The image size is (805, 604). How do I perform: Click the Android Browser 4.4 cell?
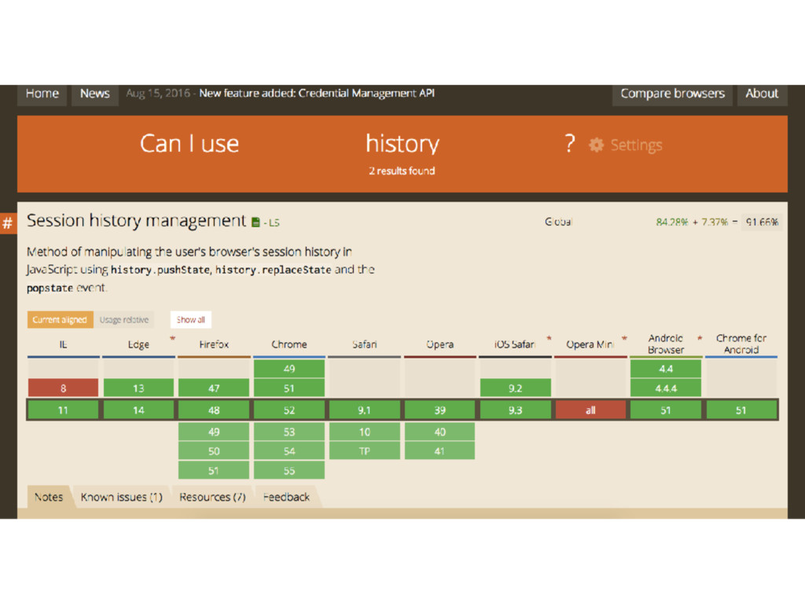click(666, 369)
